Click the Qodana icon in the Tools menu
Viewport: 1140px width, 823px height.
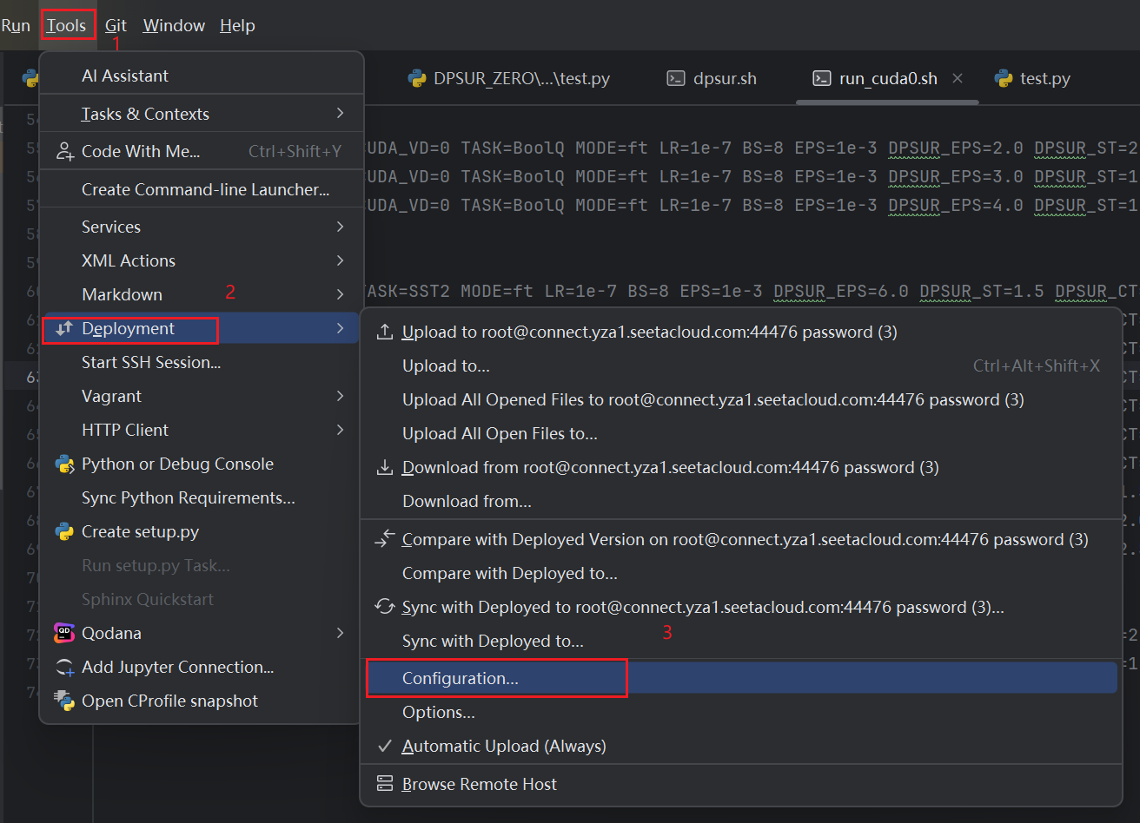pos(63,633)
